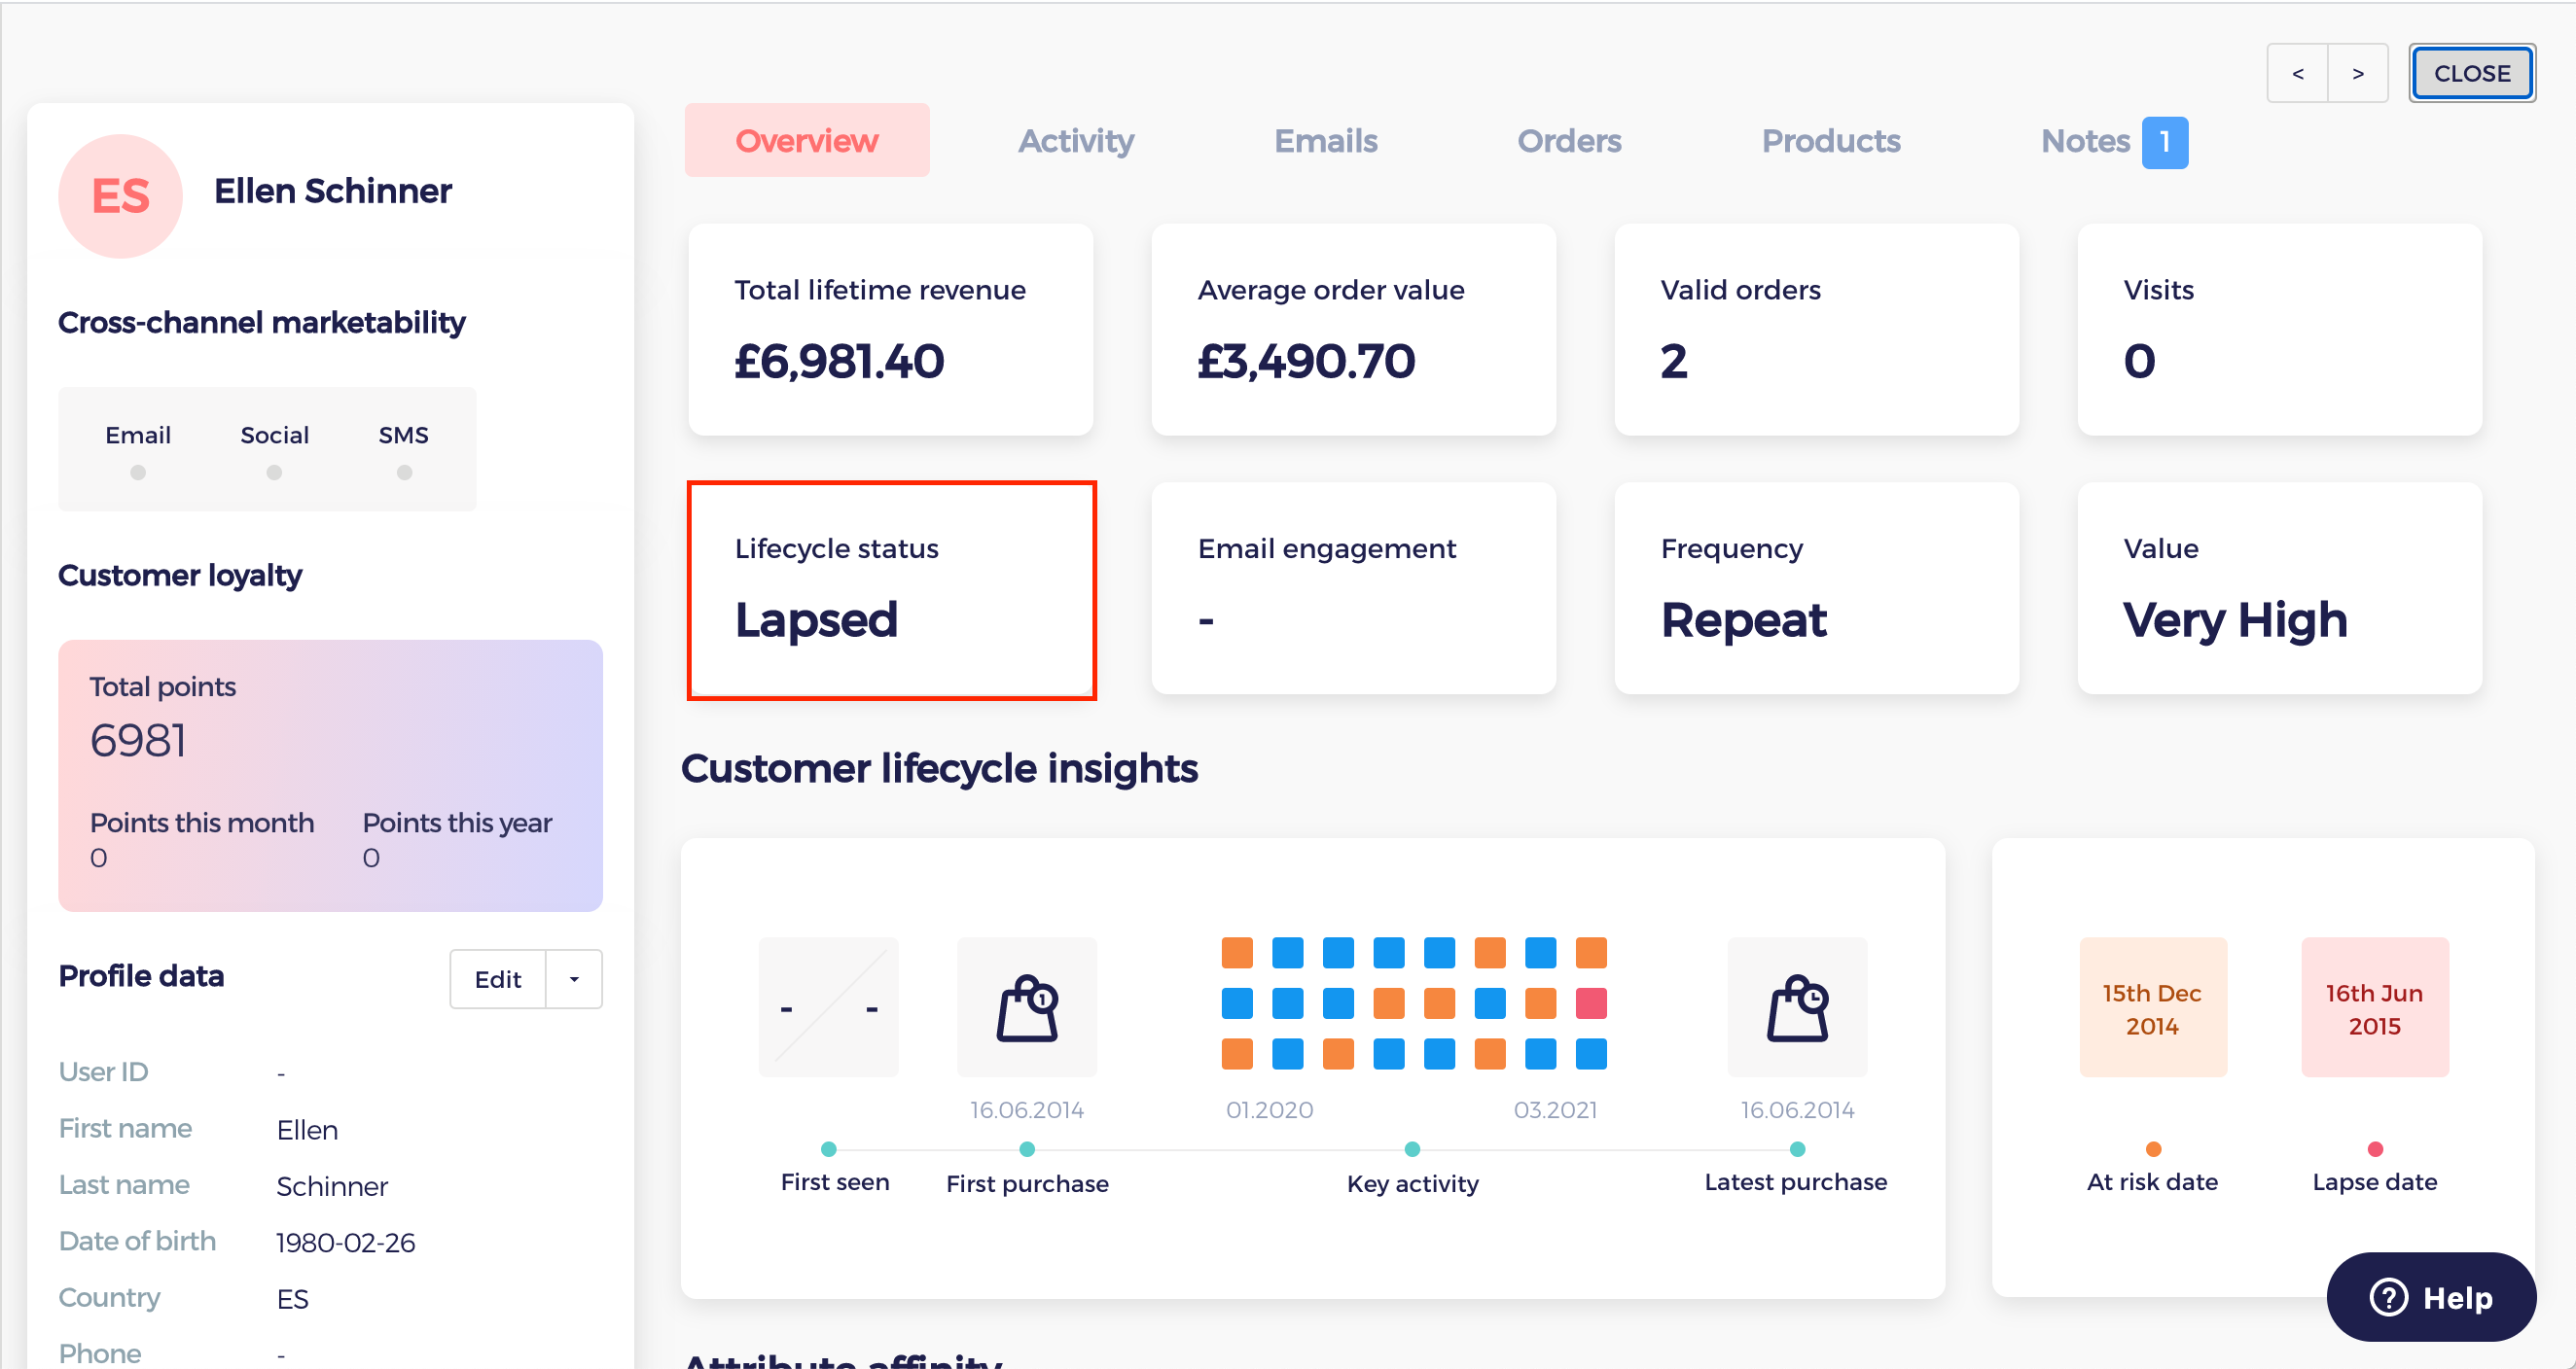
Task: Toggle the SMS marketability dot
Action: pos(404,472)
